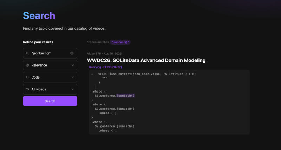Click the Relevance target icon
281x150 pixels.
point(27,65)
